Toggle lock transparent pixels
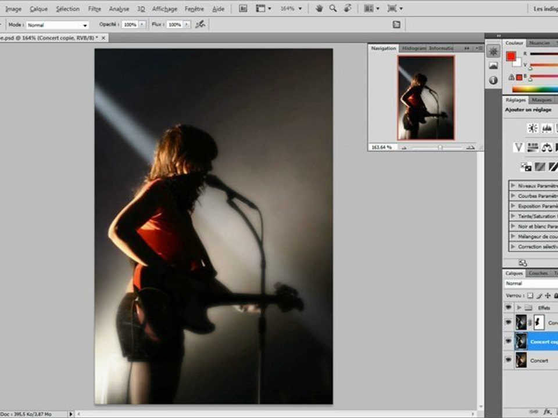The image size is (558, 418). coord(530,296)
